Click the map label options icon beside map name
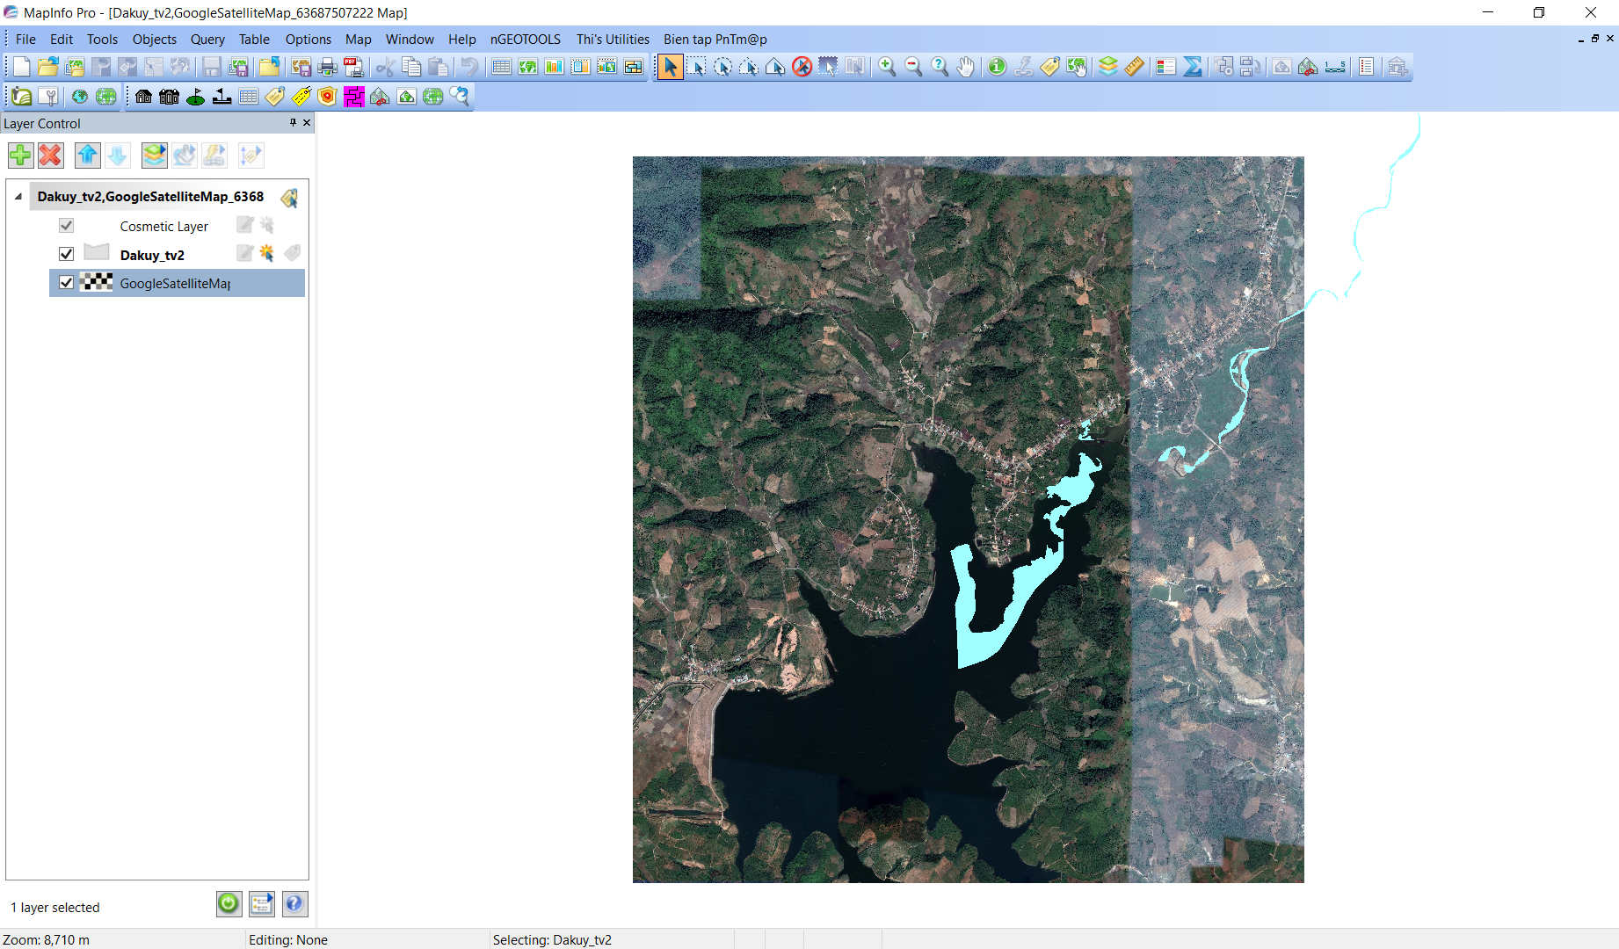This screenshot has height=949, width=1619. coord(289,198)
